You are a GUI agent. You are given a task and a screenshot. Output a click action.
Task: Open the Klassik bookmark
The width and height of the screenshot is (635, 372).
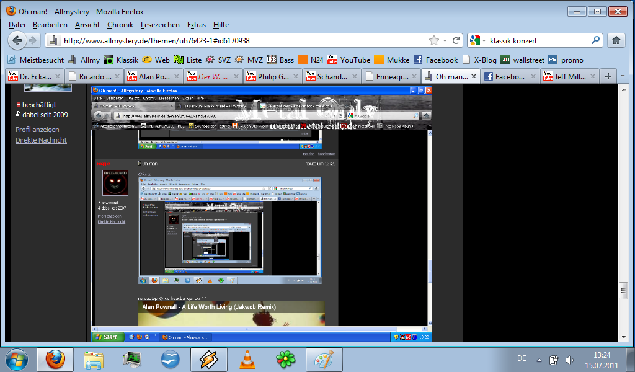(x=121, y=60)
